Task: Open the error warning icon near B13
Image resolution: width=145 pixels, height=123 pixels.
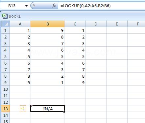Action: [23, 109]
